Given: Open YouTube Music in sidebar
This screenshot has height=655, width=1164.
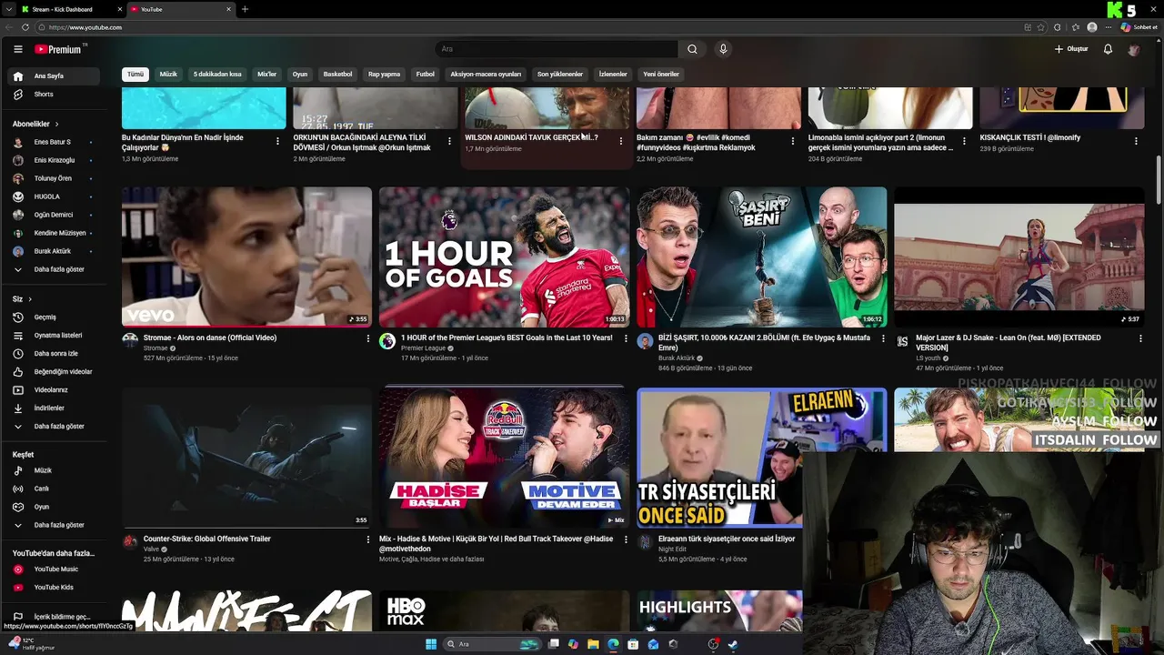Looking at the screenshot, I should (55, 569).
